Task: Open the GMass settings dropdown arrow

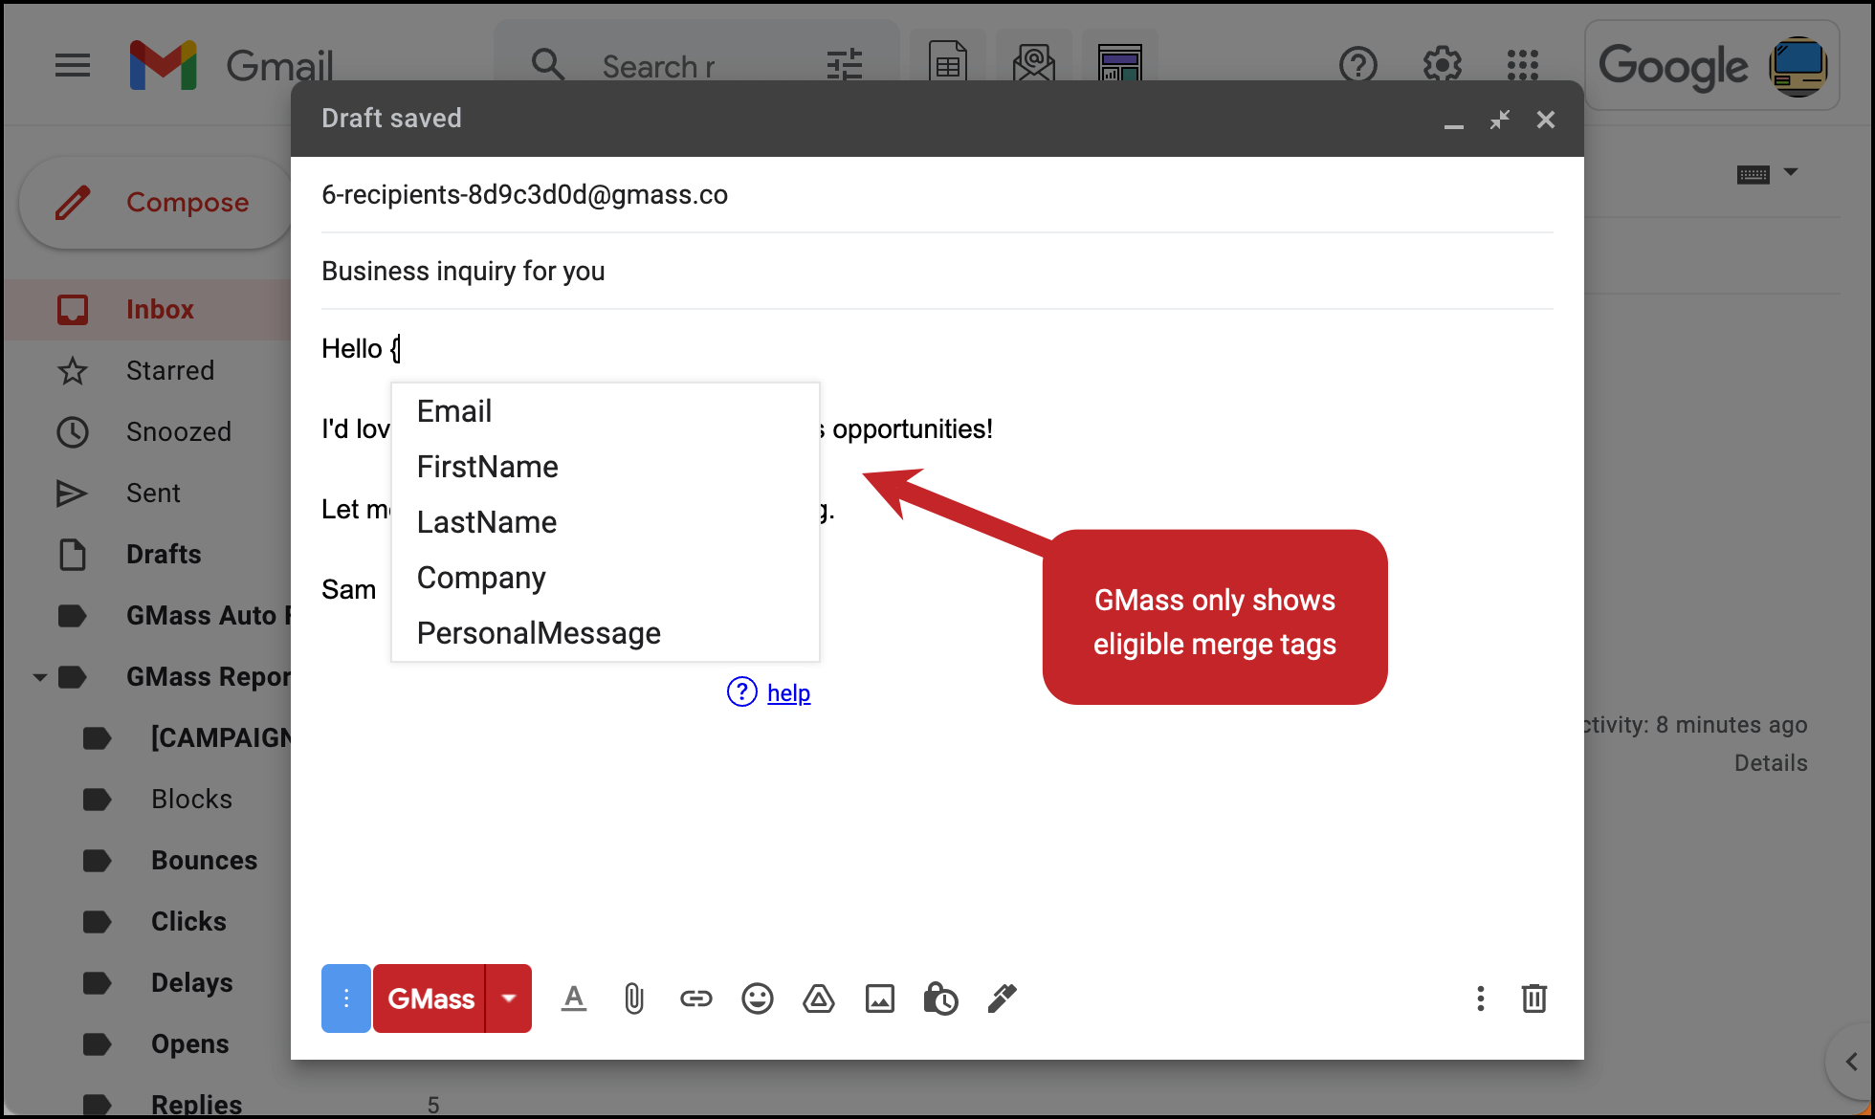Action: (509, 998)
